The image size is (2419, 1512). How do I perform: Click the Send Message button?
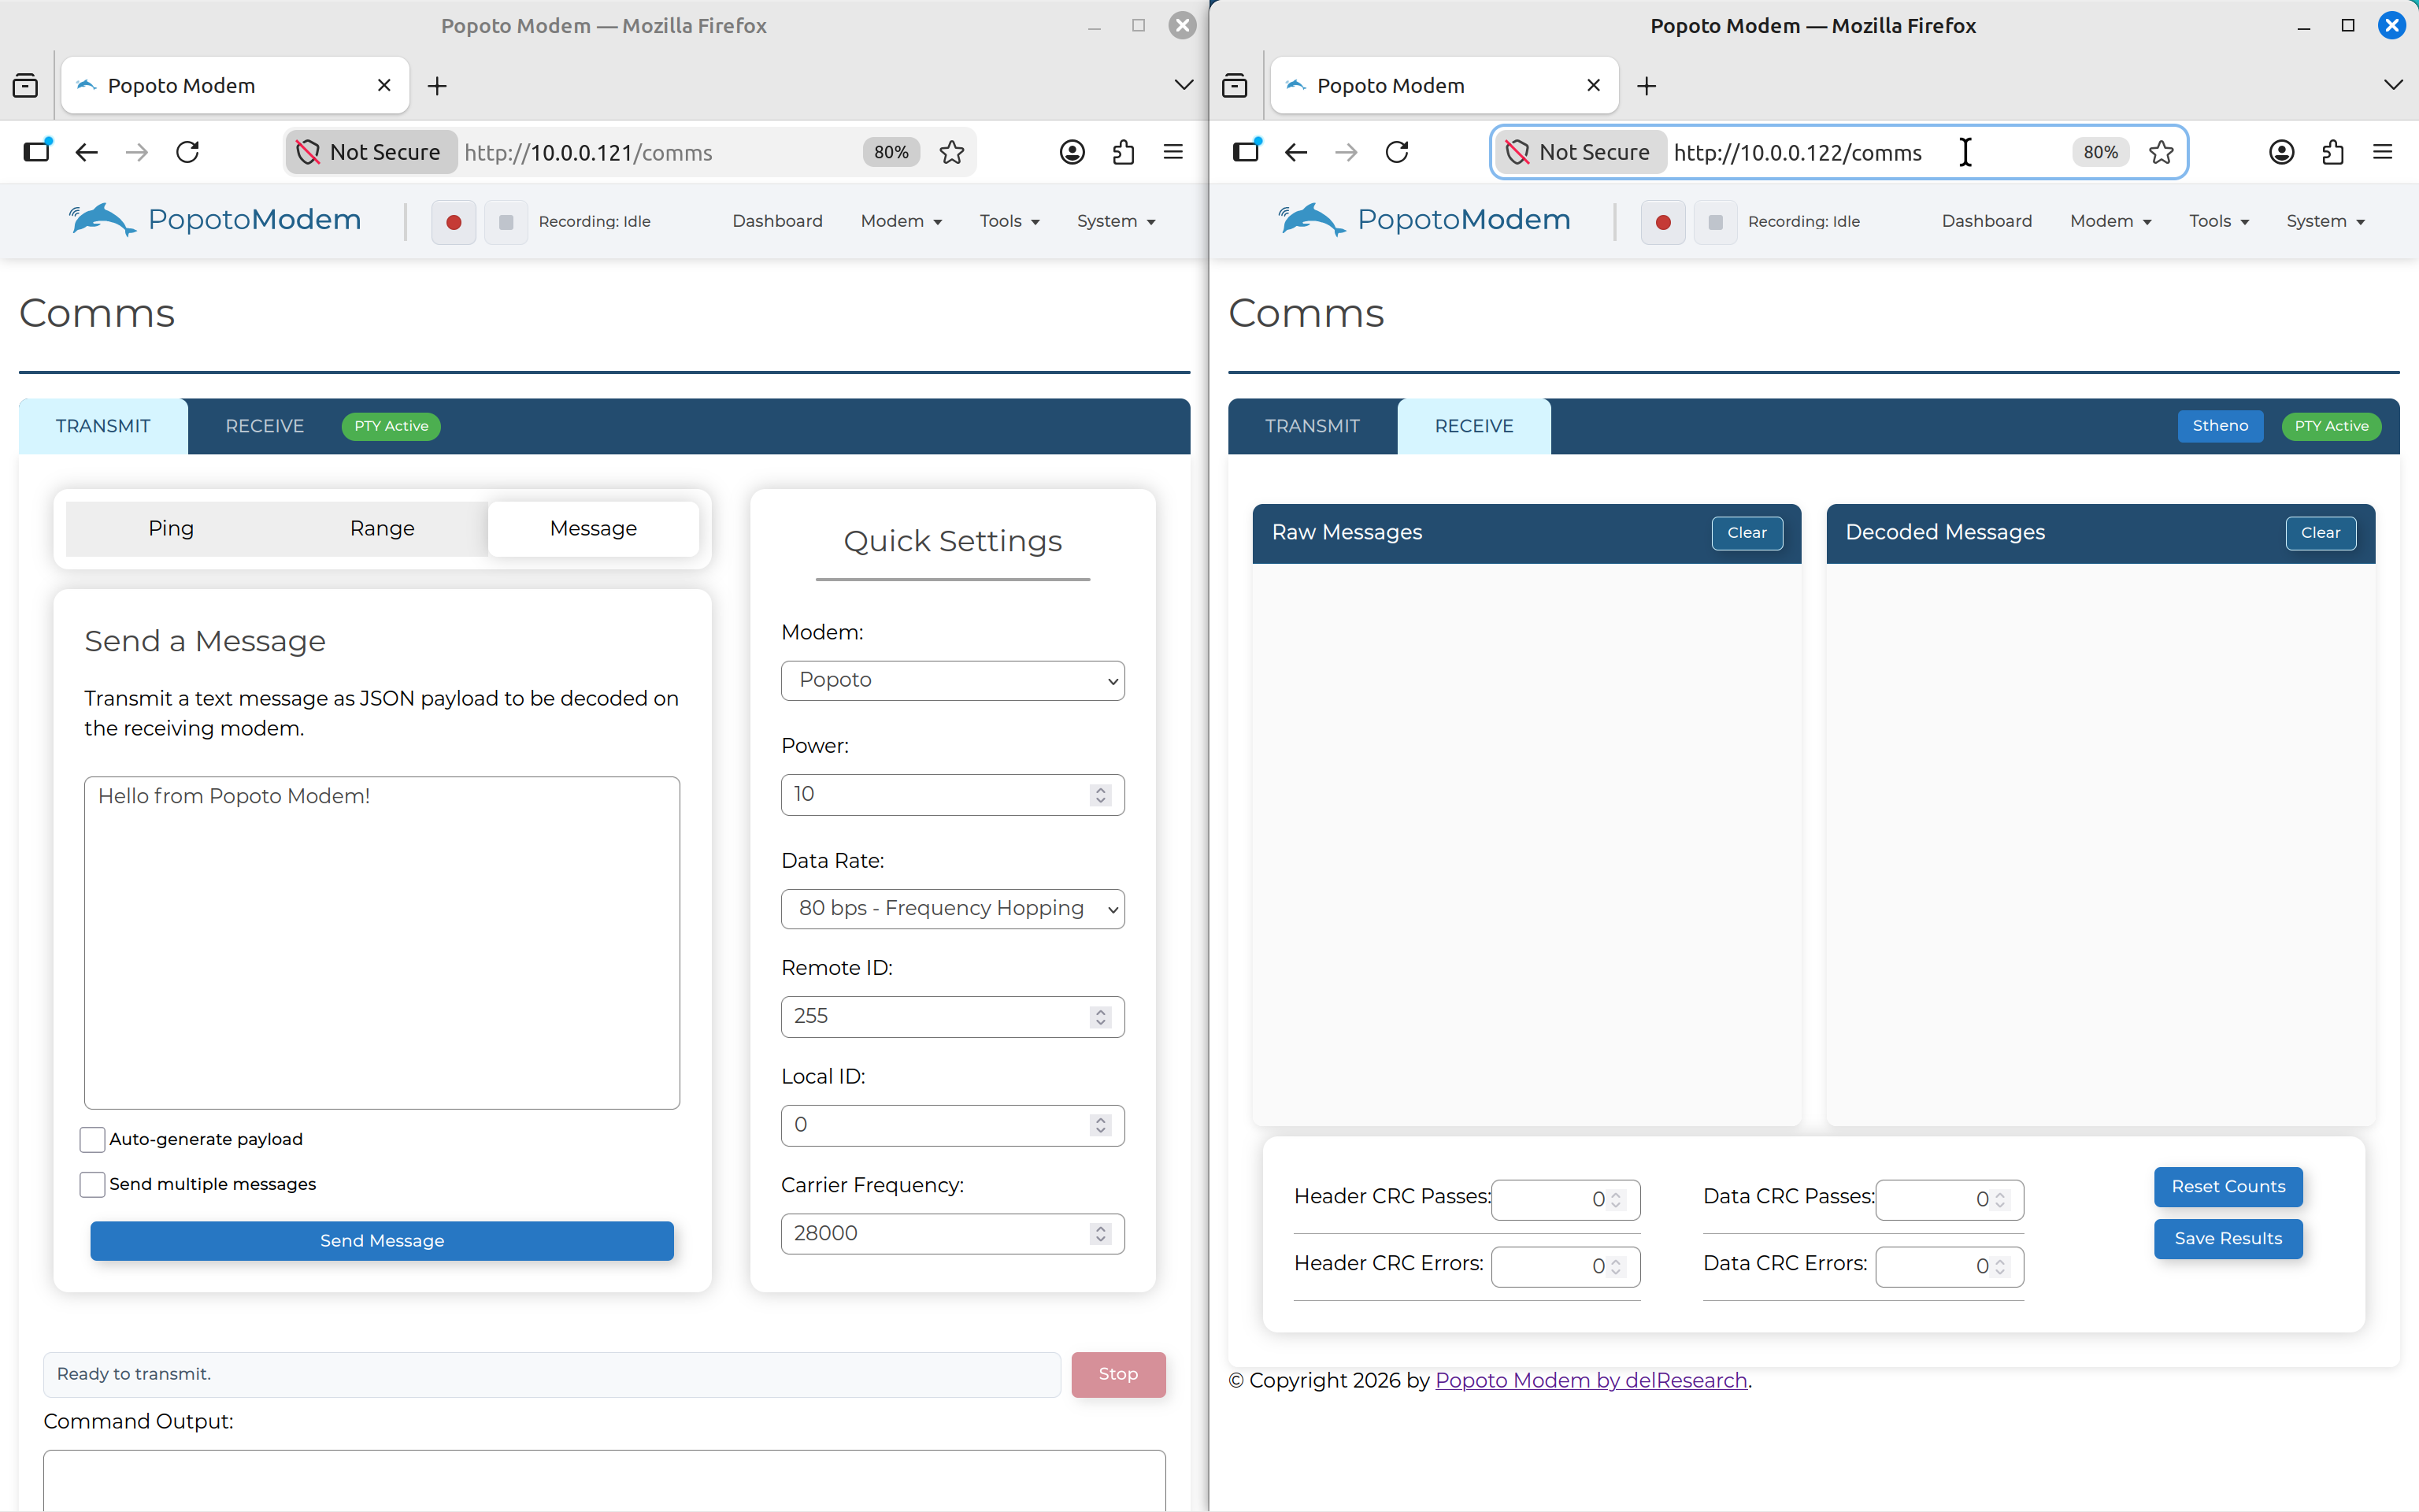(x=382, y=1240)
